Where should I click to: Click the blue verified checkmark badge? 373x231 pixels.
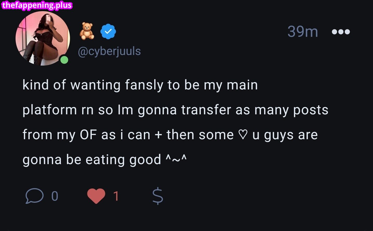tap(108, 31)
